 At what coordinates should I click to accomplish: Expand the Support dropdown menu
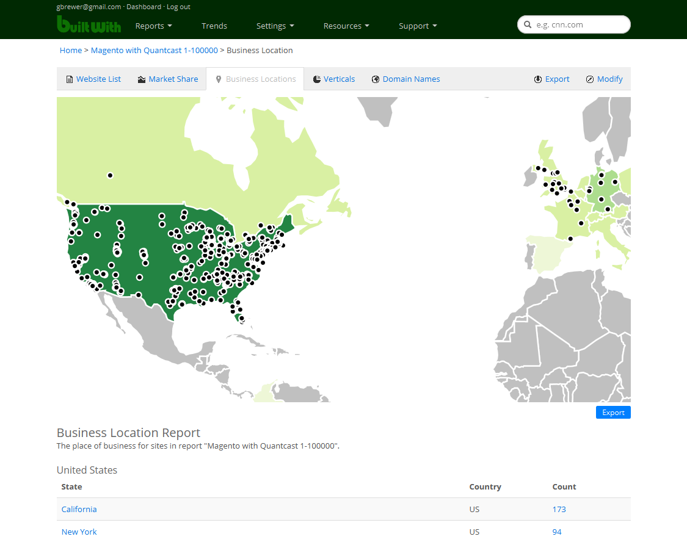pos(418,26)
